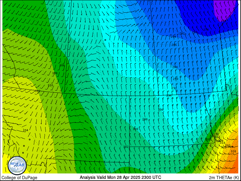Click the 'Analysis Valid Mon 28 Apr 2025 2300 UTC' text
The height and width of the screenshot is (181, 241).
pyautogui.click(x=120, y=177)
